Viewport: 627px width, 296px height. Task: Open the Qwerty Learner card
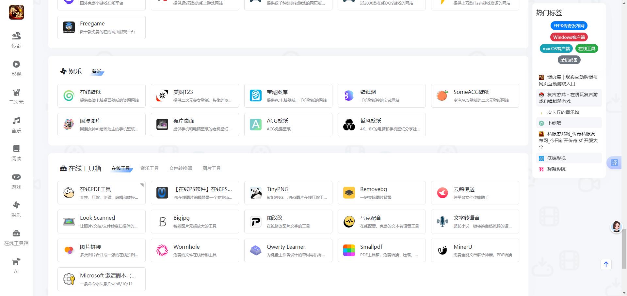[x=288, y=250]
